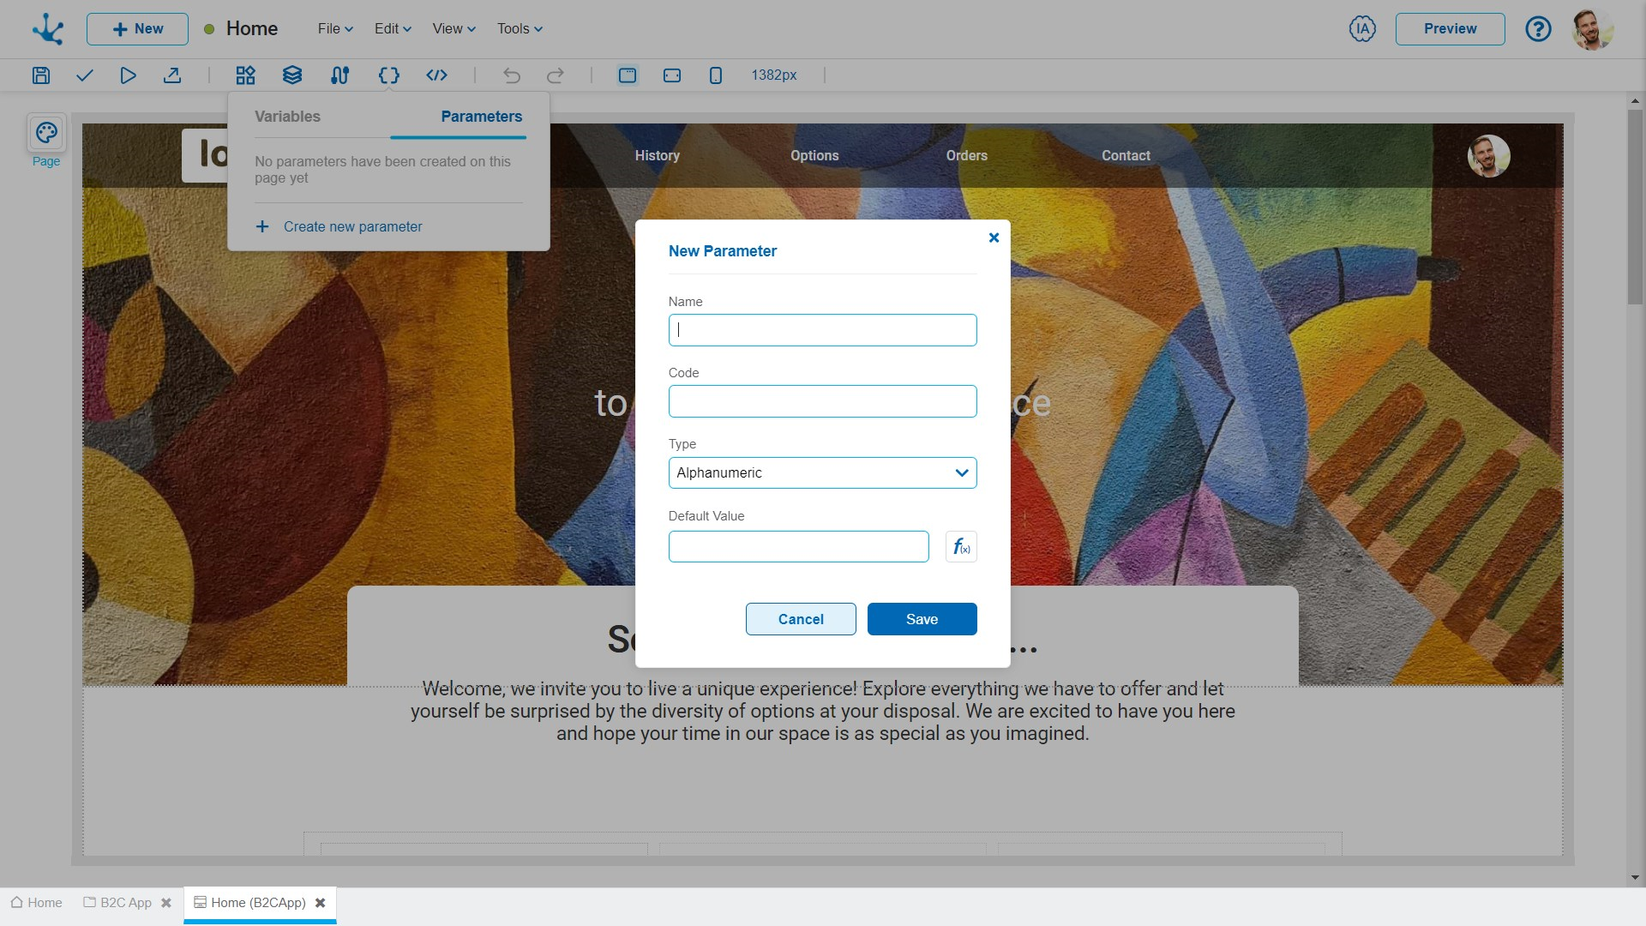
Task: Switch to the Variables tab
Action: [x=287, y=117]
